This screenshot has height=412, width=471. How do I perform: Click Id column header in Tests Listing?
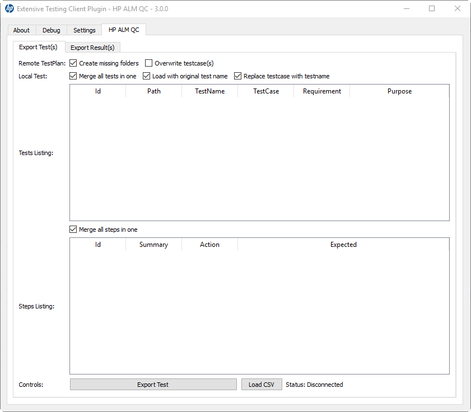[98, 91]
